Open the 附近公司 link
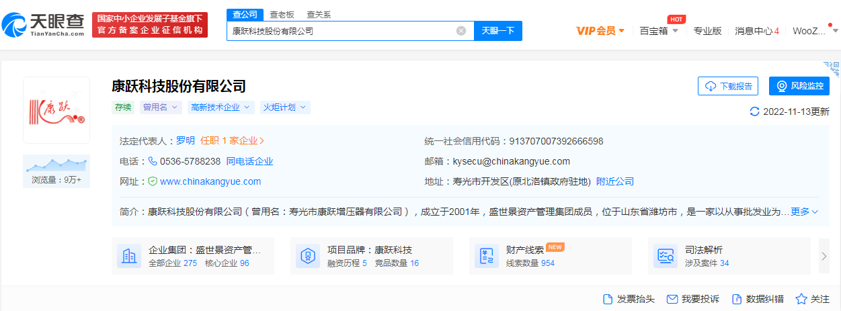Image resolution: width=841 pixels, height=311 pixels. coord(615,181)
